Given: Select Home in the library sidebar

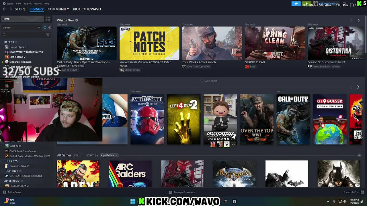Looking at the screenshot, I should coord(22,19).
